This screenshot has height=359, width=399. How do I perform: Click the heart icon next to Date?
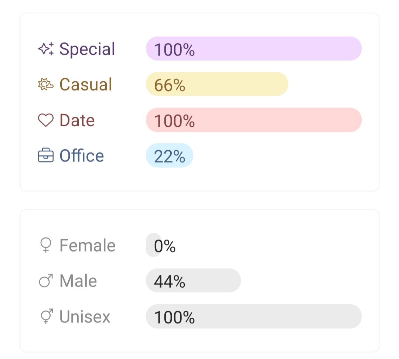[46, 120]
